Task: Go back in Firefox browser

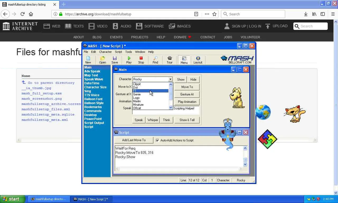Action: (5, 14)
